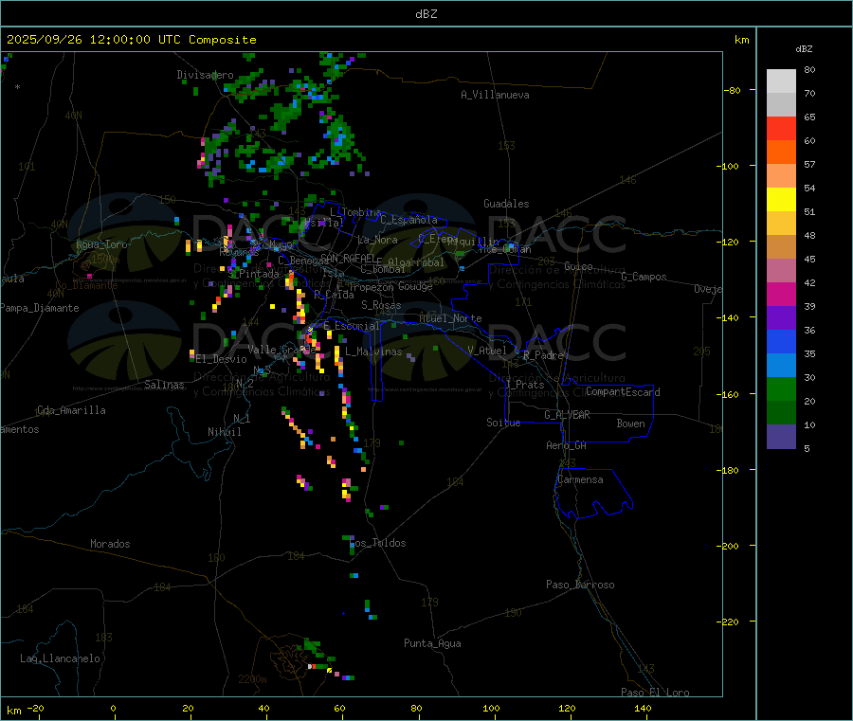Image resolution: width=853 pixels, height=721 pixels.
Task: Click the Salinas place label
Action: 164,385
